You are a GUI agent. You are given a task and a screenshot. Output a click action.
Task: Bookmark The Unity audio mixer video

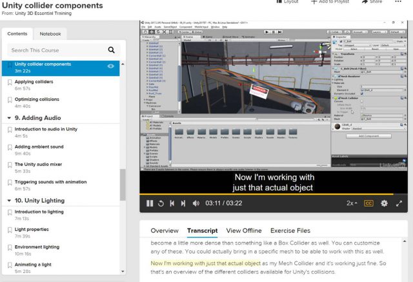point(10,165)
